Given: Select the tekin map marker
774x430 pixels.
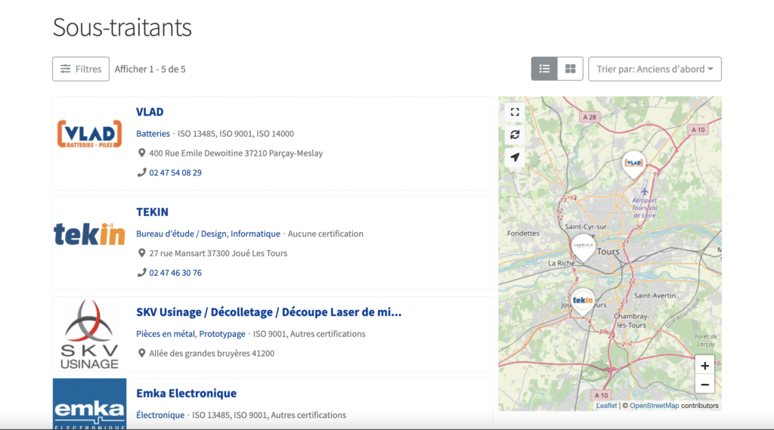Looking at the screenshot, I should point(583,302).
